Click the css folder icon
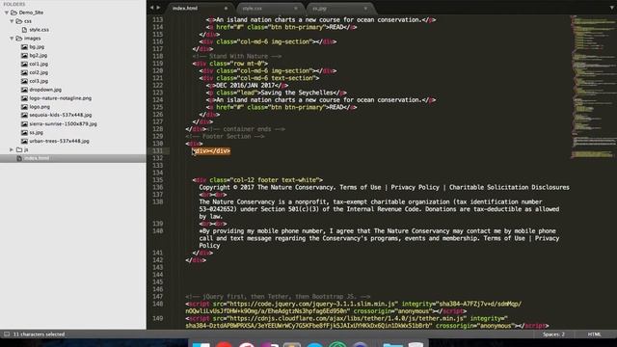Viewport: 617px width, 347px height. tap(19, 21)
